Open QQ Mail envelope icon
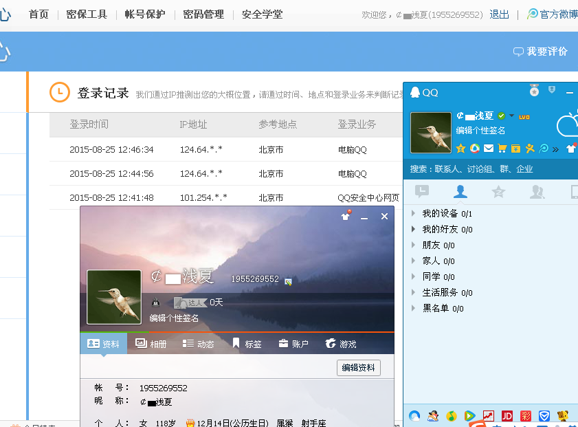Screen dimensions: 578x427 coord(489,149)
